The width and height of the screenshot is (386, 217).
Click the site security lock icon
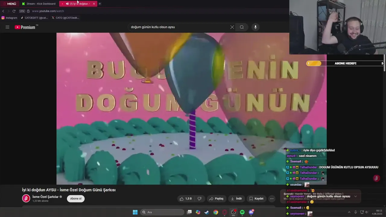pyautogui.click(x=28, y=11)
